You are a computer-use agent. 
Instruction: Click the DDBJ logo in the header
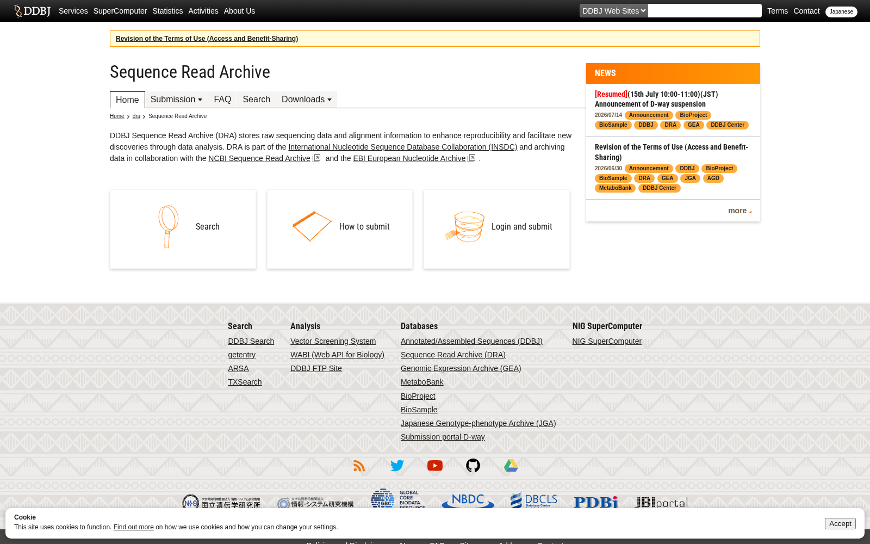point(32,11)
